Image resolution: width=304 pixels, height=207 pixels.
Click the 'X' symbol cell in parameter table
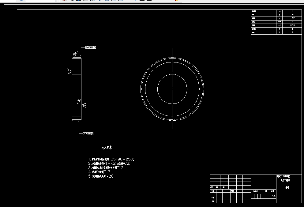pyautogui.click(x=280, y=29)
